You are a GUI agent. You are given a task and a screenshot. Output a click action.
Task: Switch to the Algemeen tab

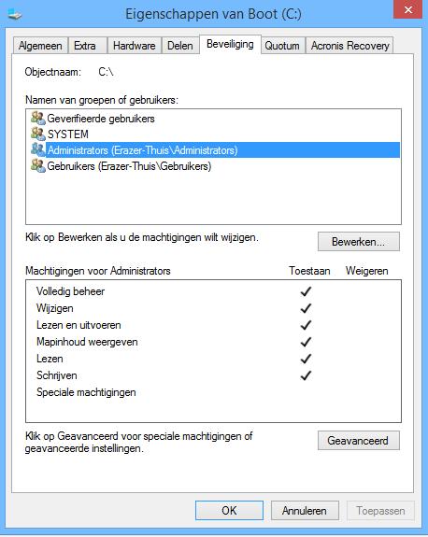click(x=40, y=46)
